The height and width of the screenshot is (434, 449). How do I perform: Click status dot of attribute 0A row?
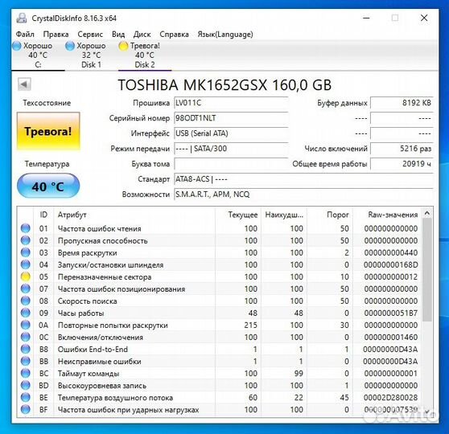pos(26,325)
